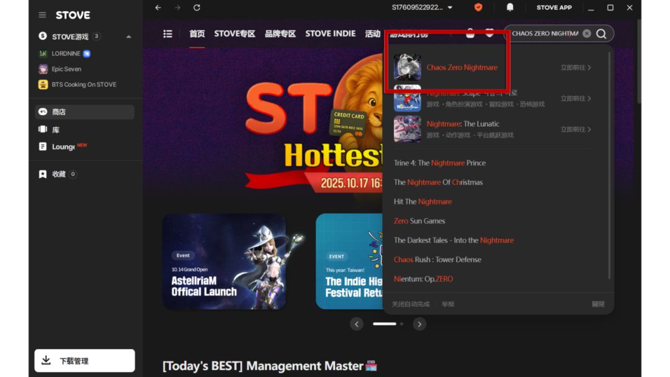Click 立即前往 for Nightmare: The Lunatic
The width and height of the screenshot is (670, 377).
pyautogui.click(x=576, y=129)
